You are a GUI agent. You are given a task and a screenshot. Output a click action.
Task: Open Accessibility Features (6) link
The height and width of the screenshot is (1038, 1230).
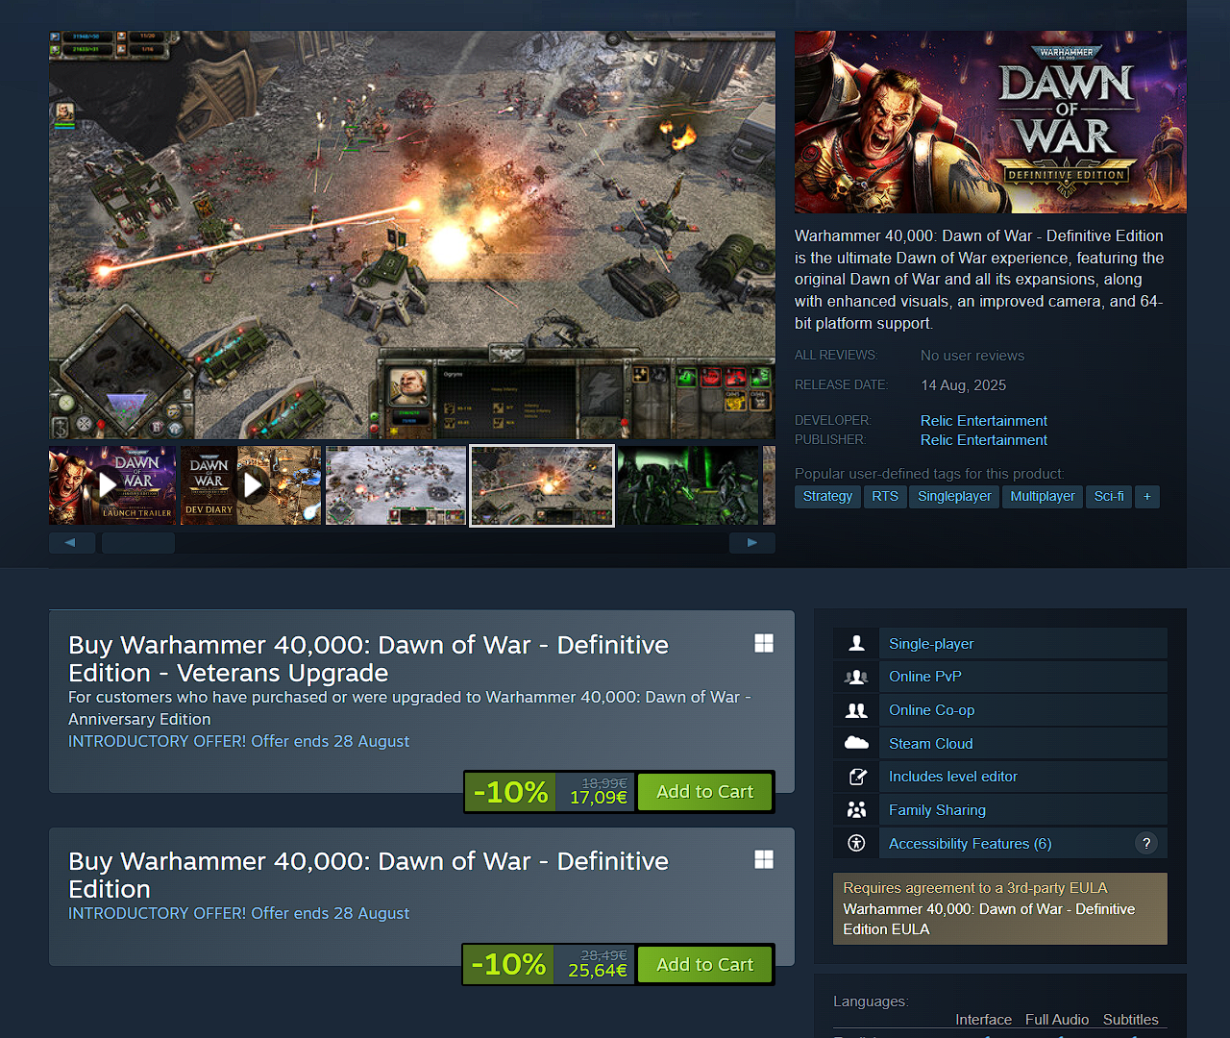pyautogui.click(x=971, y=844)
